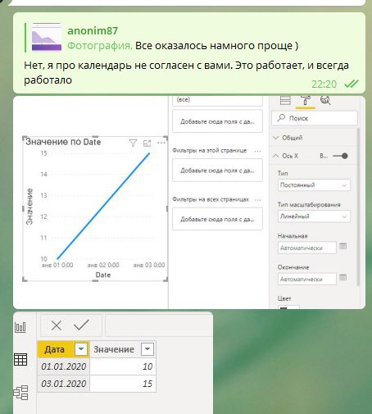Open Тип масштабирования dropdown showing Линейный

pyautogui.click(x=314, y=216)
